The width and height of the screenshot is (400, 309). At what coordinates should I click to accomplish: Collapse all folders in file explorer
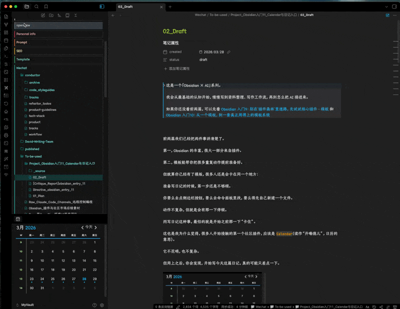[75, 15]
